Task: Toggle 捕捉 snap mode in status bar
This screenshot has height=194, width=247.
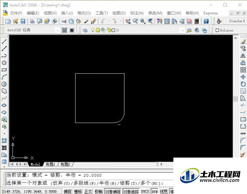Action: tap(68, 192)
